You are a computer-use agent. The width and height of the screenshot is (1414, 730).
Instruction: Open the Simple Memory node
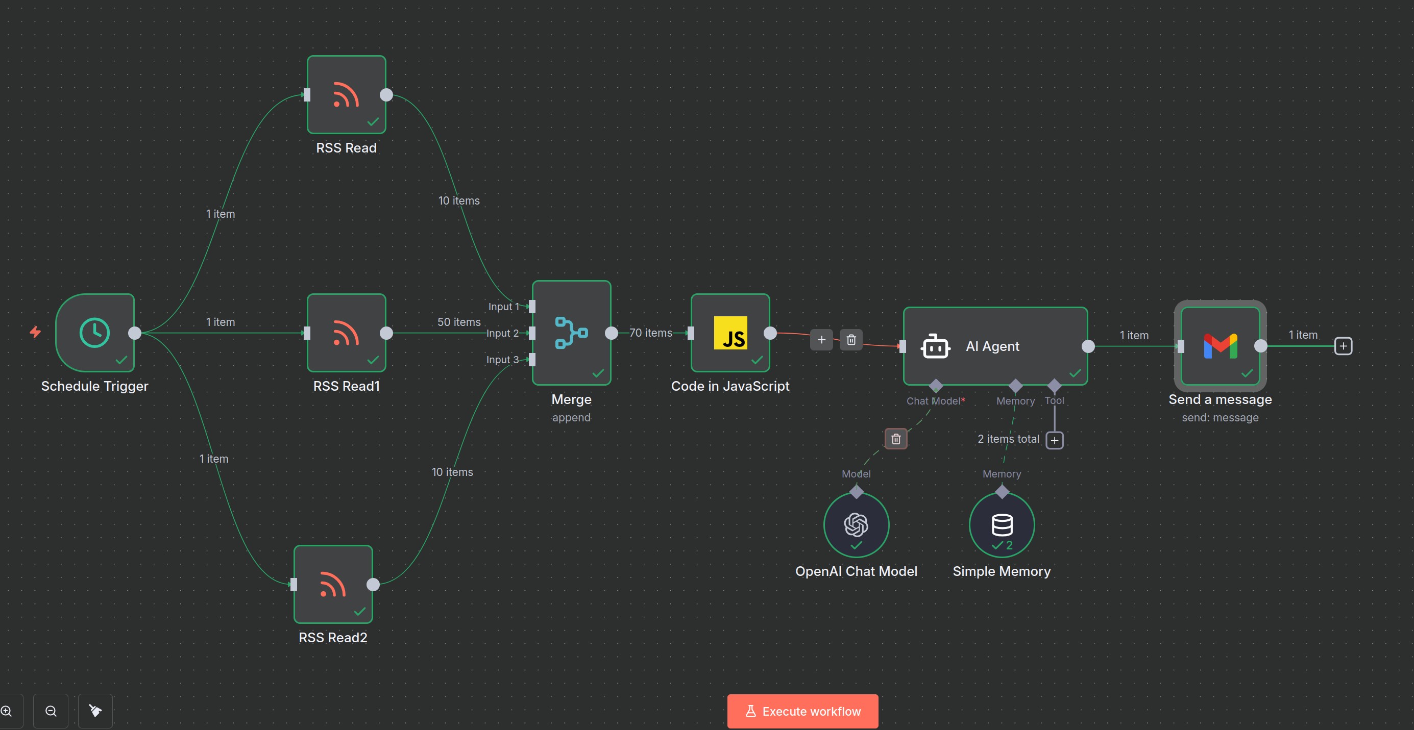click(1002, 525)
